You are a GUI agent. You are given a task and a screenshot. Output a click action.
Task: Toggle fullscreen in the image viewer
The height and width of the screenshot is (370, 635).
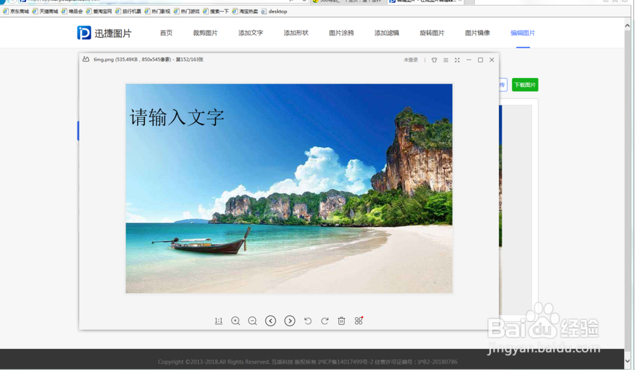click(x=457, y=60)
